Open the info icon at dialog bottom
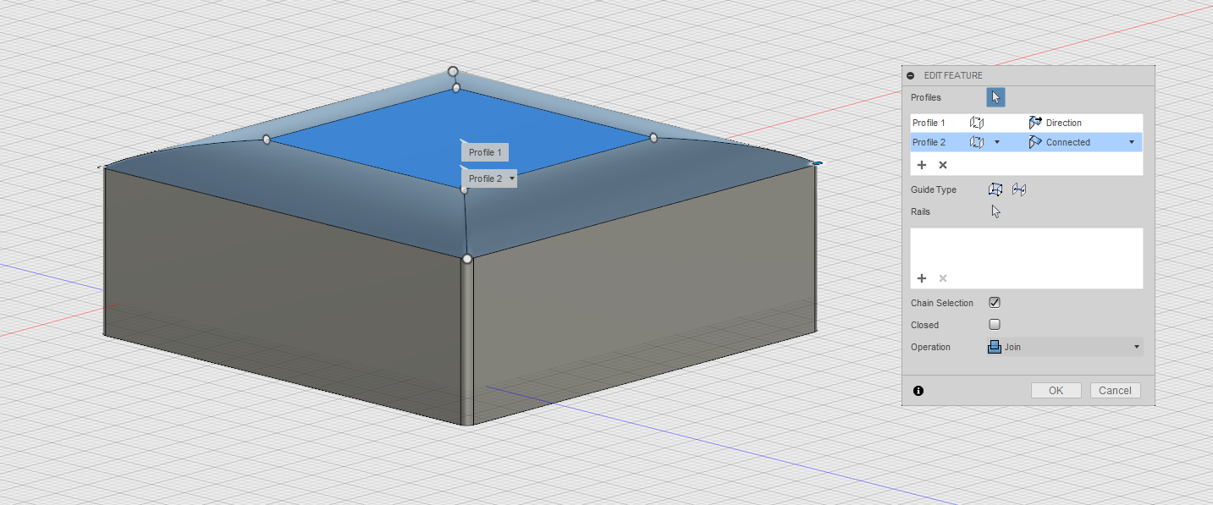Viewport: 1213px width, 505px height. [918, 391]
